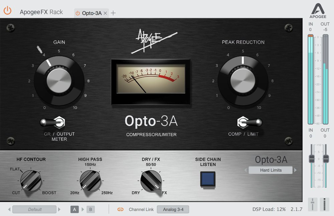
Task: Open the fader view icon at bottom right
Action: point(313,204)
